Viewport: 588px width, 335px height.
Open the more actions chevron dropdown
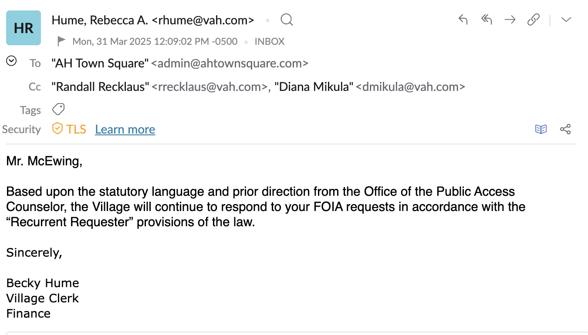coord(566,20)
